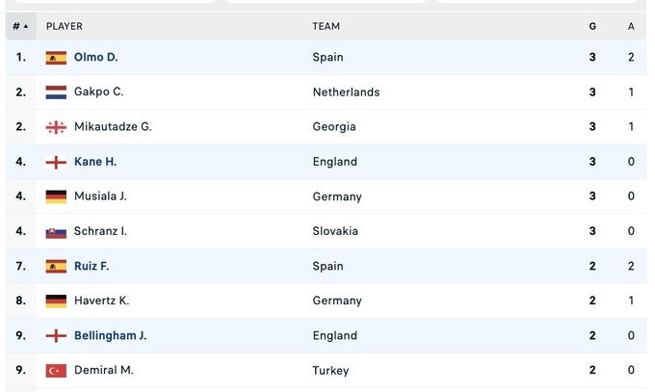655x392 pixels.
Task: Click the England flag next to Kane H.
Action: (56, 162)
